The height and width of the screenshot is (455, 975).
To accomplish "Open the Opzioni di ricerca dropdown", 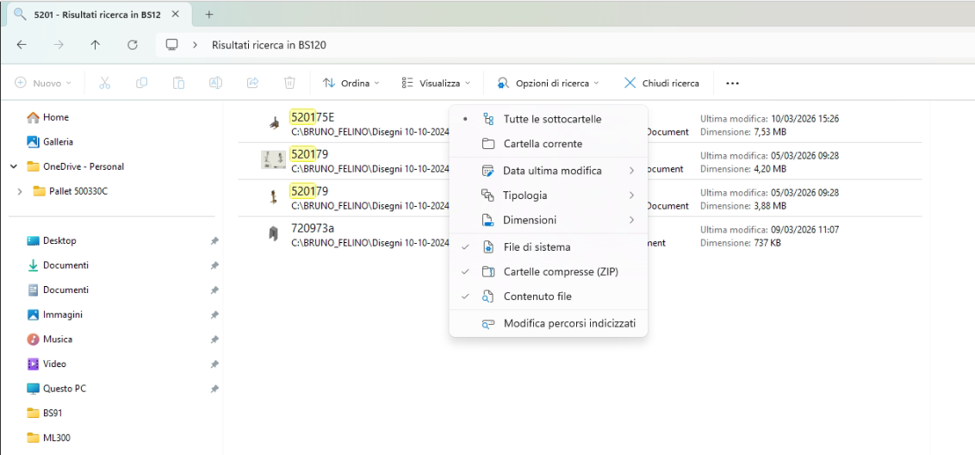I will (x=548, y=83).
